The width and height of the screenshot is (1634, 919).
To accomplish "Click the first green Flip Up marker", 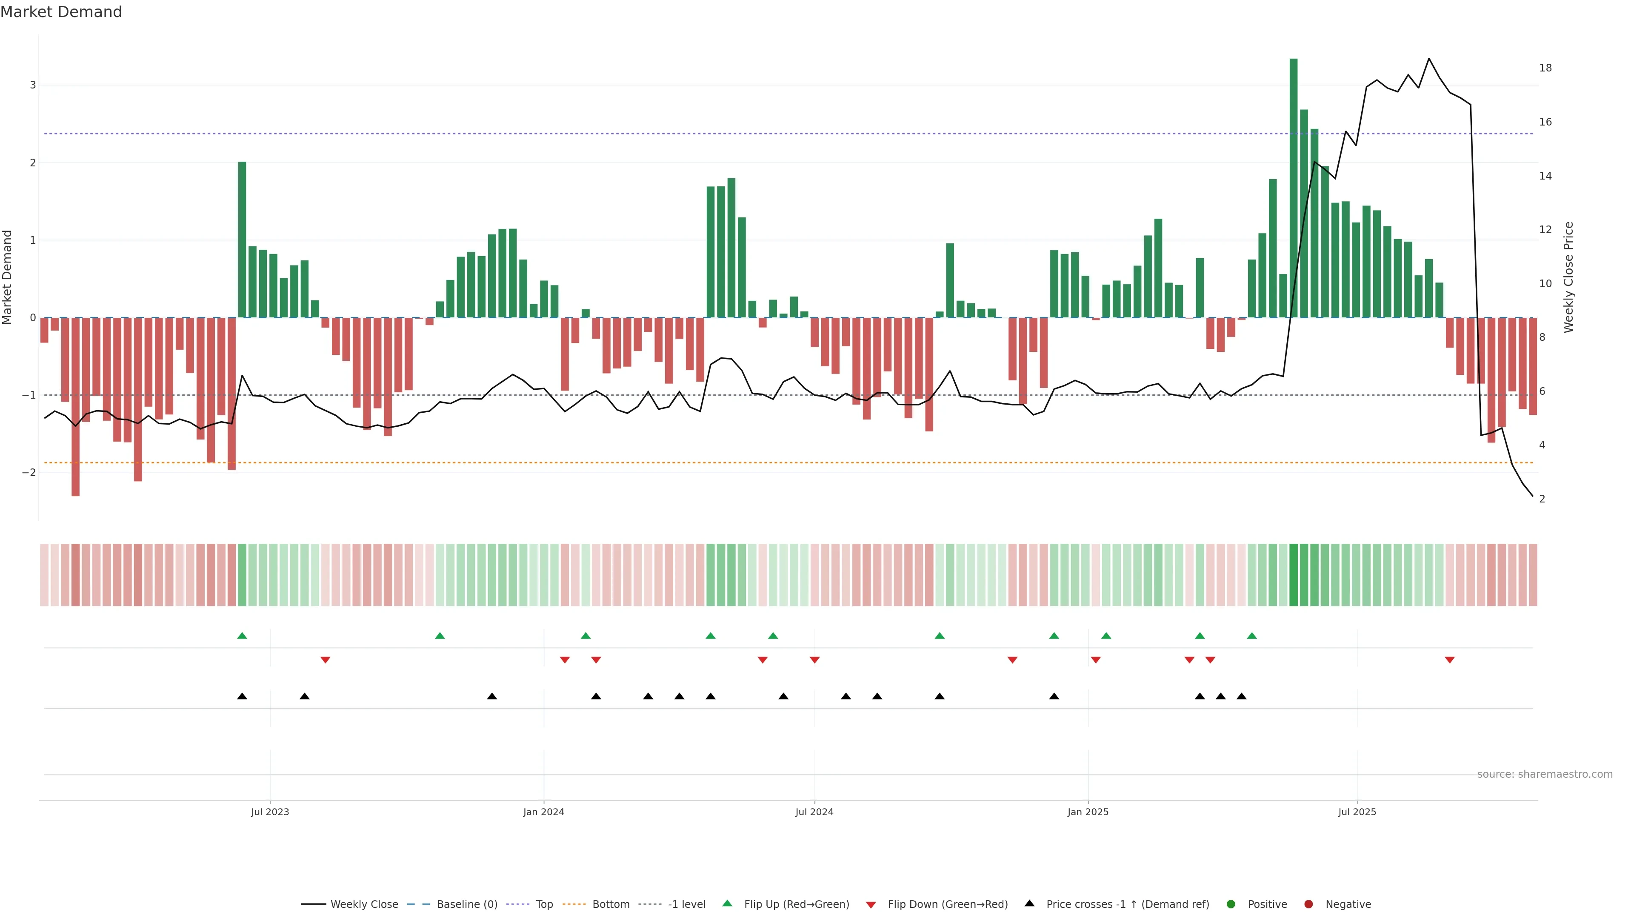I will point(242,636).
